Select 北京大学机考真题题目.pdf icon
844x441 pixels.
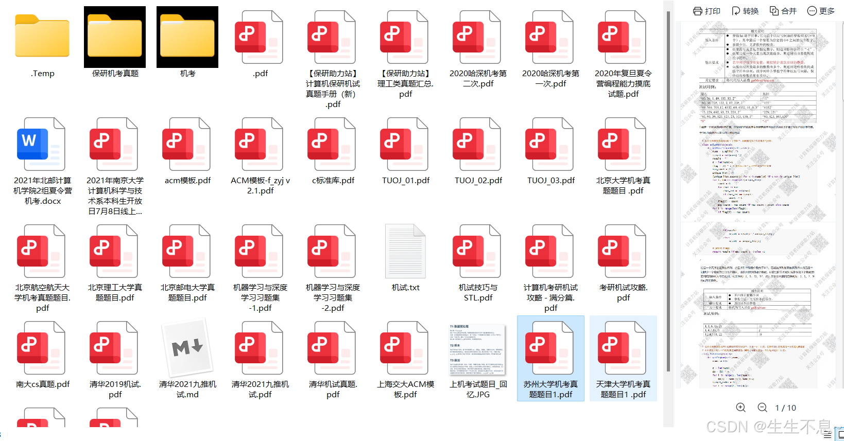(x=623, y=144)
